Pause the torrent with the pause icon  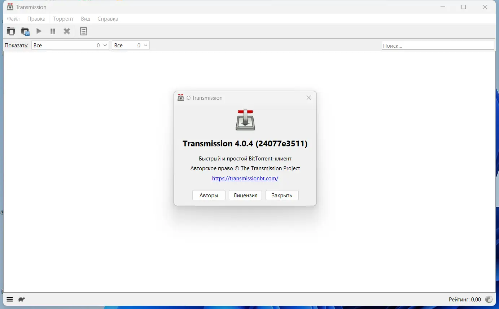53,31
